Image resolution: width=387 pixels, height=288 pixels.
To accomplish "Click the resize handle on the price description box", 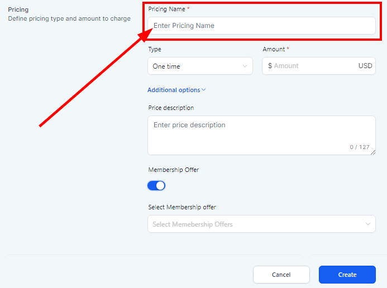I will [373, 152].
